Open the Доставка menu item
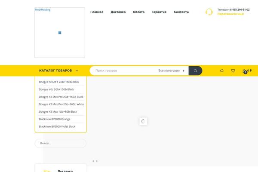The width and height of the screenshot is (258, 172). pyautogui.click(x=118, y=12)
